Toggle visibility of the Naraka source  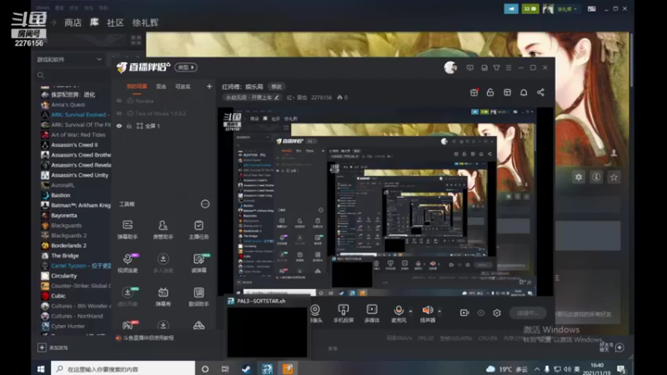pos(119,101)
